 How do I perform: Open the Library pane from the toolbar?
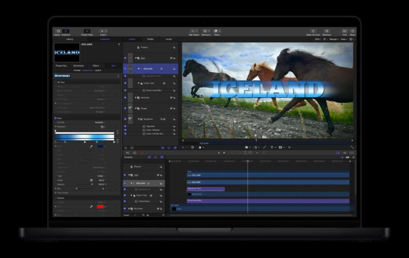coord(58,31)
